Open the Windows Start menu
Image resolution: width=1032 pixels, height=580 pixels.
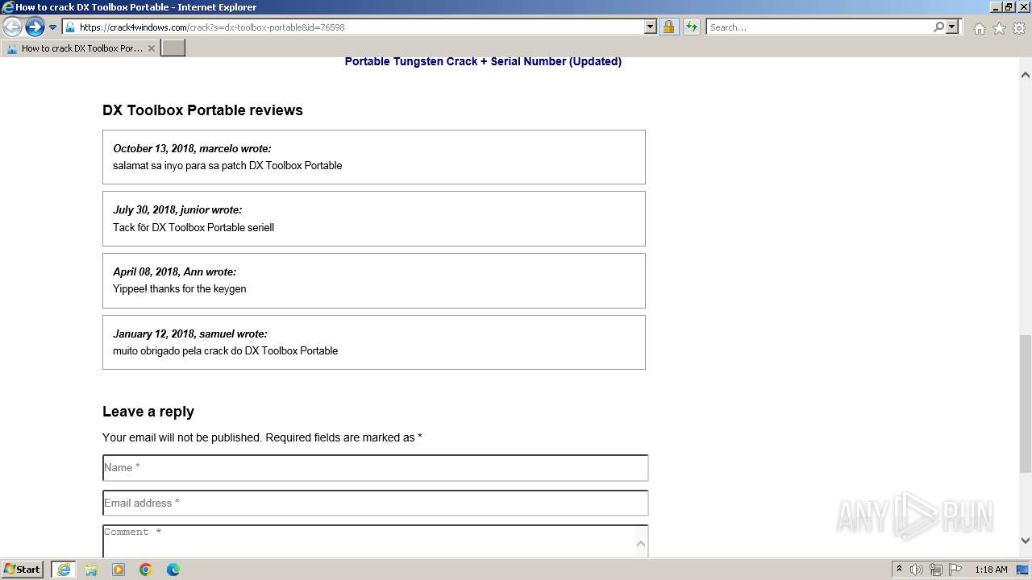coord(23,570)
